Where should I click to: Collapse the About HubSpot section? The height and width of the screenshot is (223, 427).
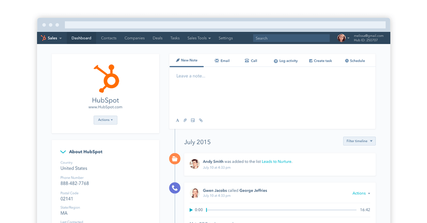pyautogui.click(x=63, y=152)
